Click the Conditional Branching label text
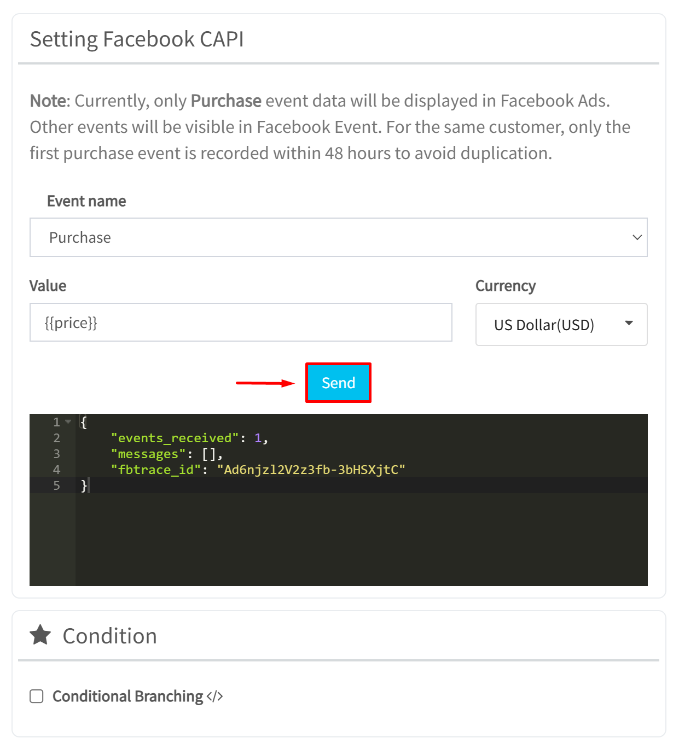Image resolution: width=679 pixels, height=750 pixels. (128, 696)
